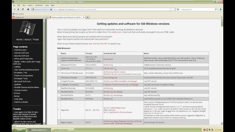This screenshot has height=132, width=235.
Task: Open the Tools menu
Action: point(47,5)
